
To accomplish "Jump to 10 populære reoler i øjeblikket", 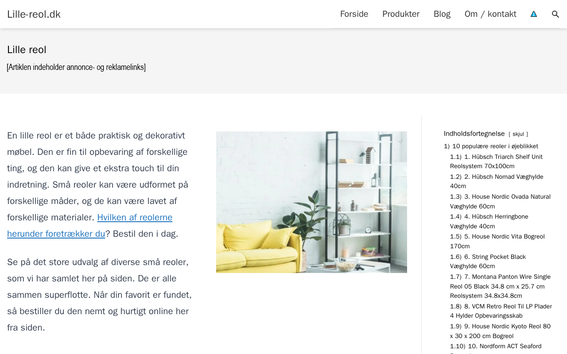I will click(x=491, y=146).
